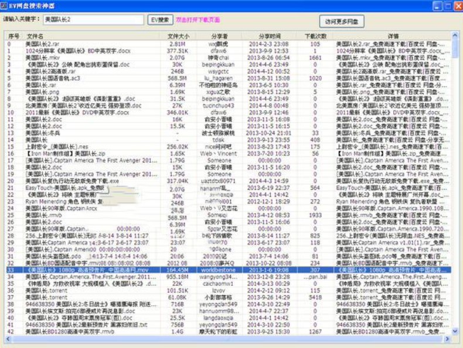Select row 20 无敌版免费下载.exe file
Image resolution: width=463 pixels, height=348 pixels.
click(x=72, y=181)
